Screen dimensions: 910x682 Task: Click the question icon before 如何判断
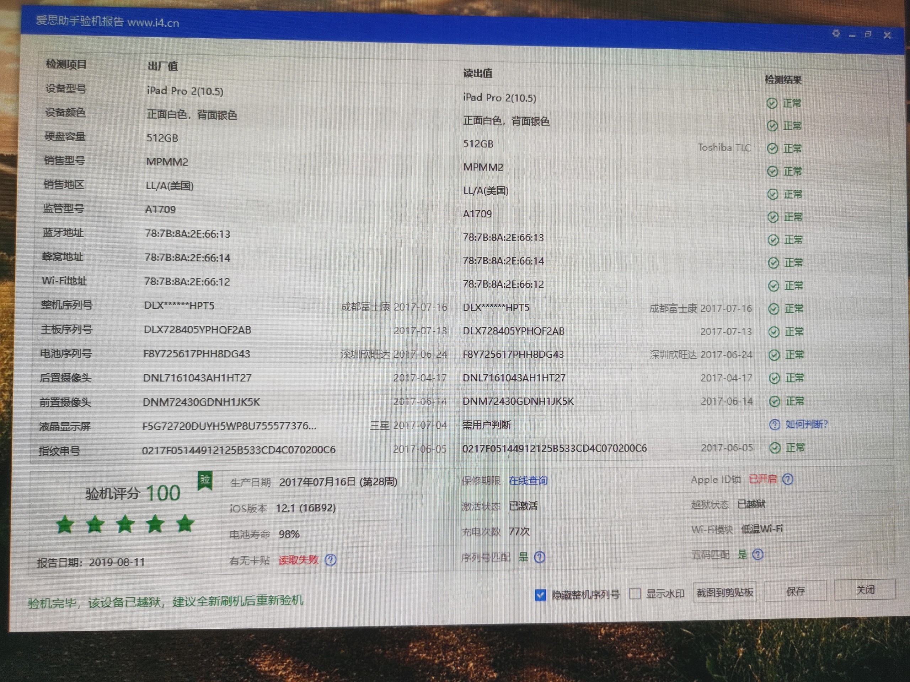pyautogui.click(x=774, y=425)
